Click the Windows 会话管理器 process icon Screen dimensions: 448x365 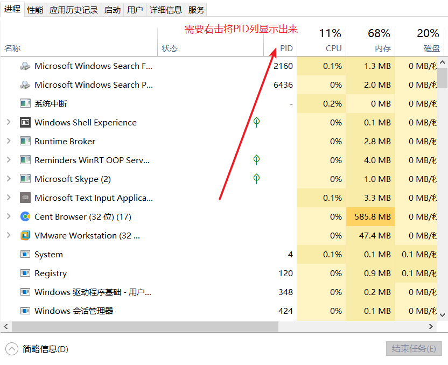point(25,311)
